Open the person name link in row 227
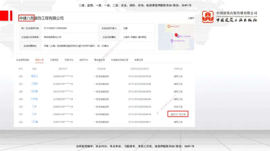 [x=34, y=84]
